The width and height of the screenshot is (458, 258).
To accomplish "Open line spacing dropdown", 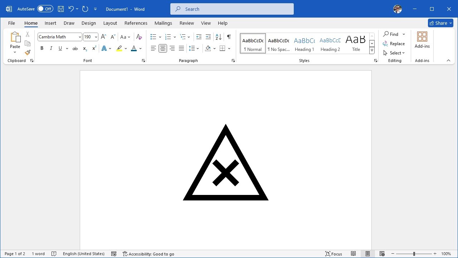I will coord(194,48).
